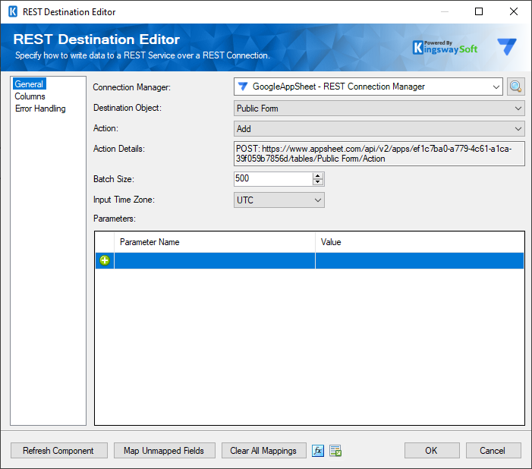
Task: Open the fx expression editor icon
Action: (x=317, y=451)
